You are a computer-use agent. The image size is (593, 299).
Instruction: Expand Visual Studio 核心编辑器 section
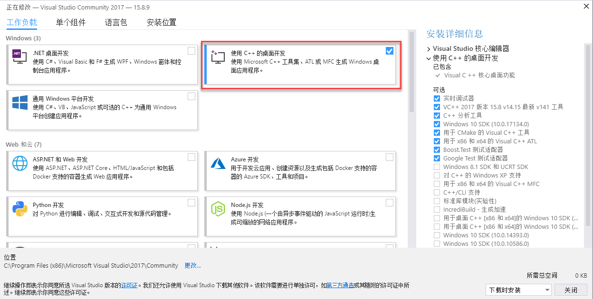[429, 48]
